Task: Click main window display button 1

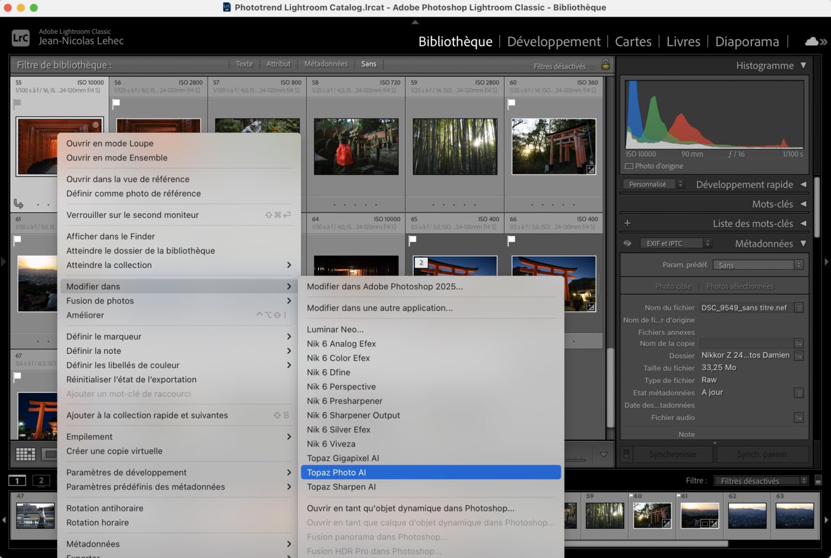Action: 17,480
